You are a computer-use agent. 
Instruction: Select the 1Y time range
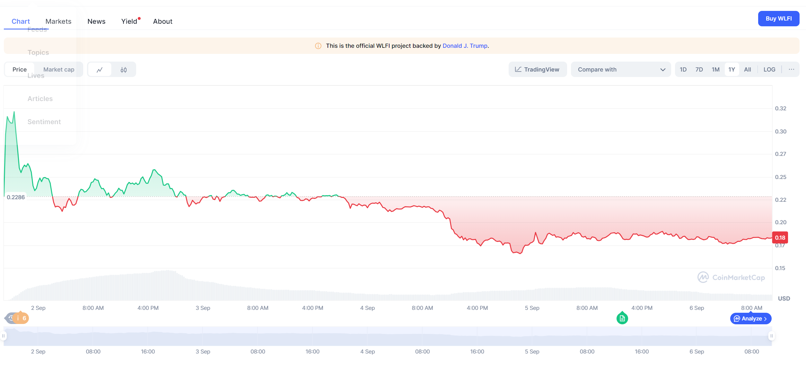tap(732, 69)
